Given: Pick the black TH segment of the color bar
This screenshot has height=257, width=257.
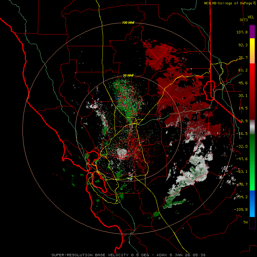Looking at the screenshot, I should tap(252, 223).
